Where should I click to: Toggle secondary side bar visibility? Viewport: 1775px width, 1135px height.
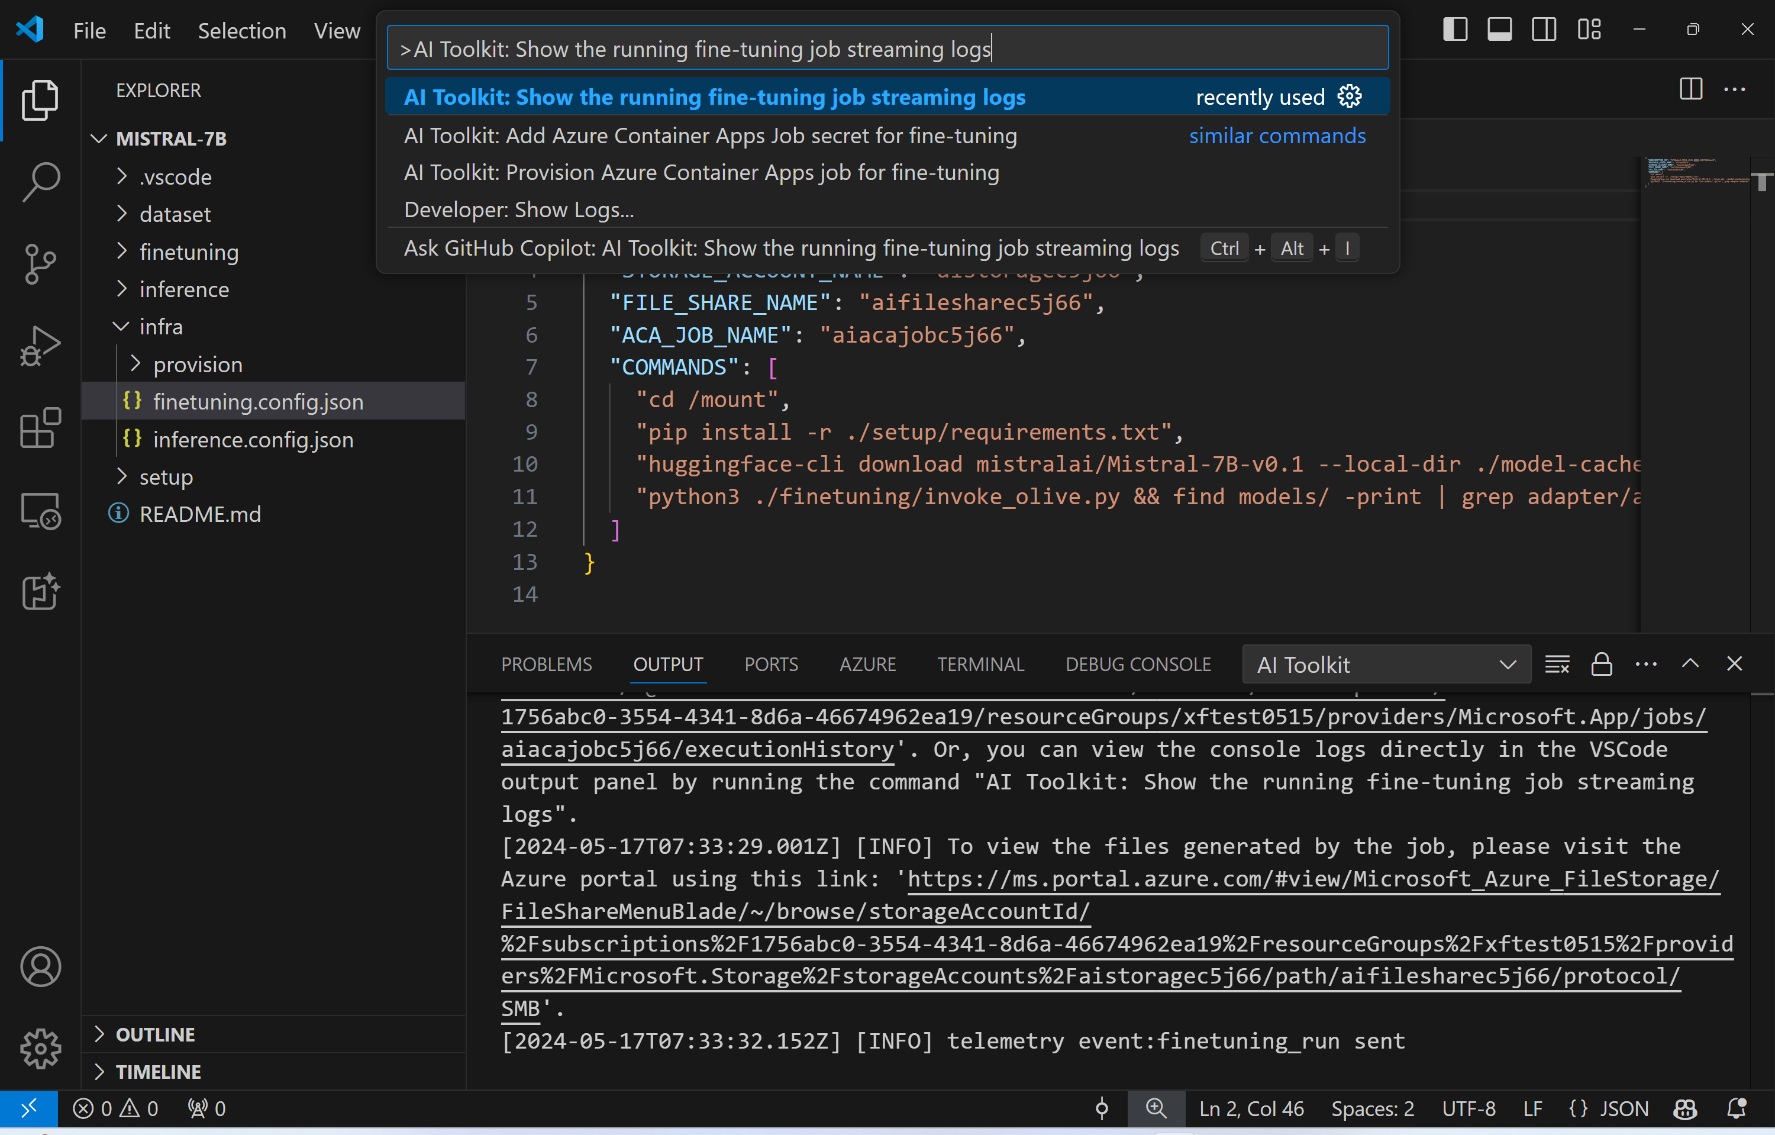click(1544, 30)
